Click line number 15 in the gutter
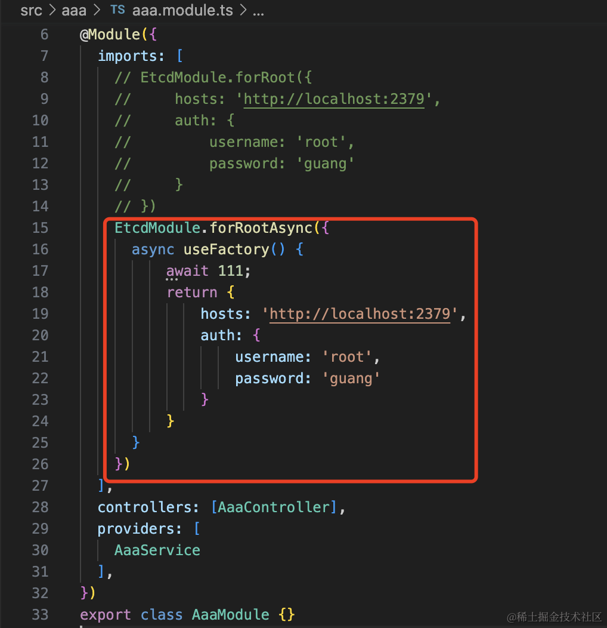Viewport: 607px width, 628px height. tap(40, 227)
